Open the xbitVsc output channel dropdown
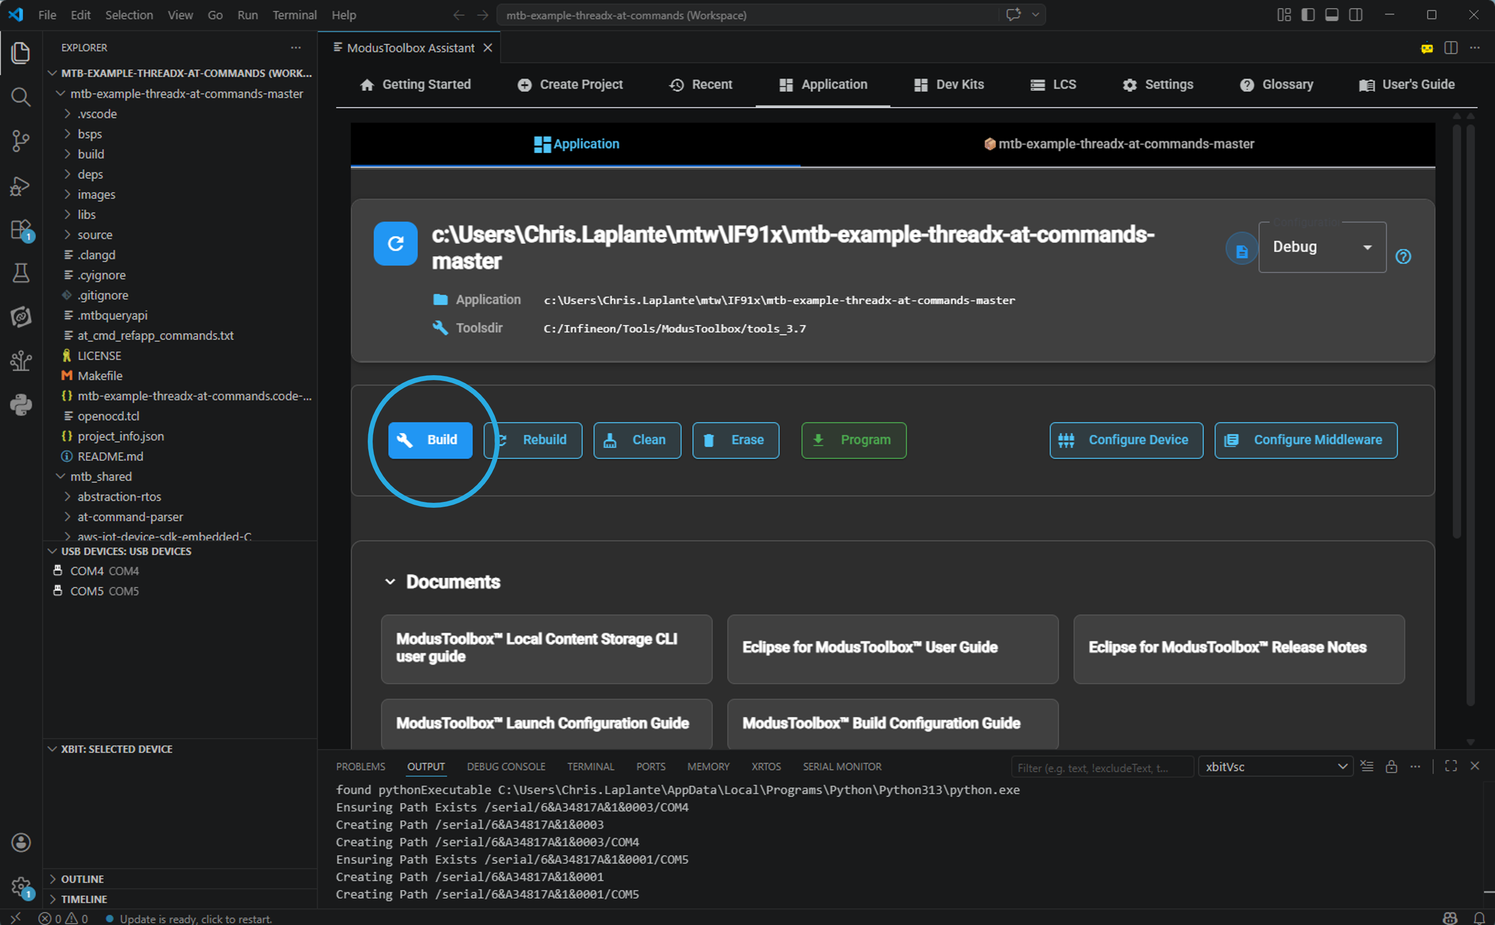The image size is (1495, 925). coord(1277,767)
